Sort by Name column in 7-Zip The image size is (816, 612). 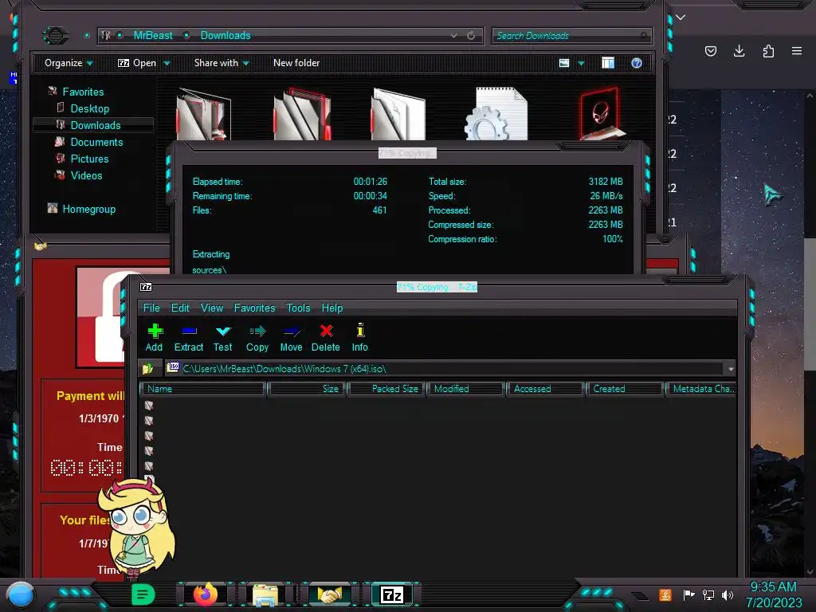[203, 389]
